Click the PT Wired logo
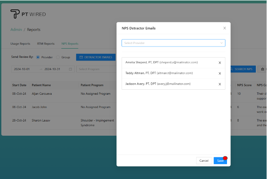This screenshot has height=179, width=267. (28, 14)
